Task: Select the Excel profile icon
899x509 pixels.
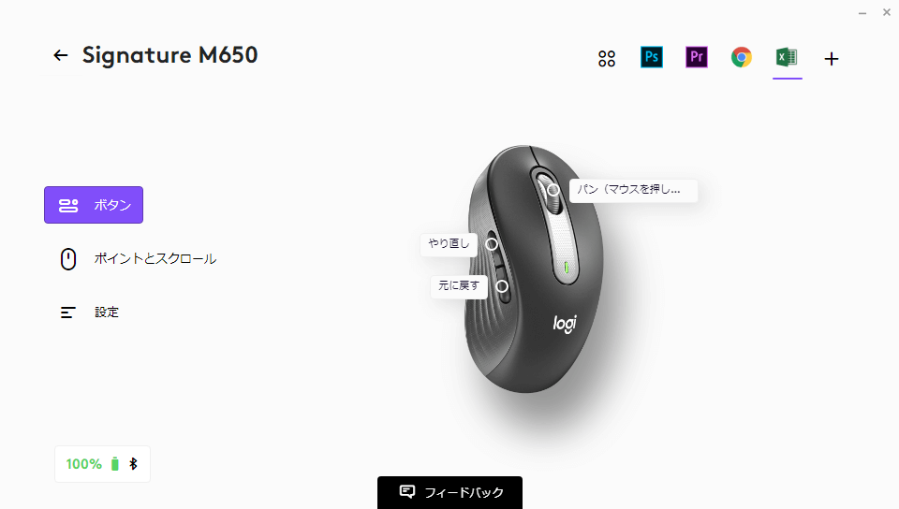Action: click(x=787, y=57)
